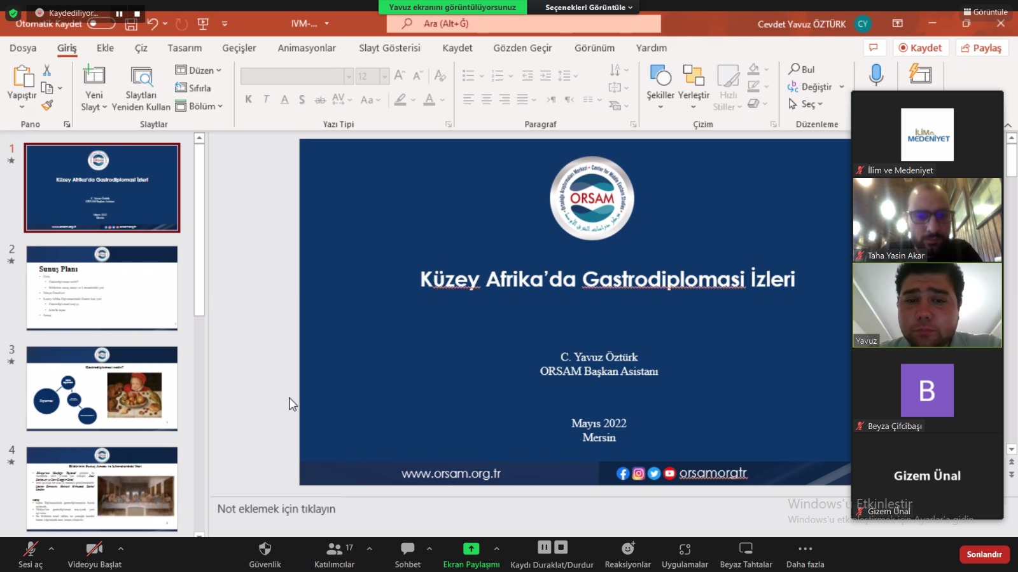This screenshot has width=1018, height=572.
Task: Click the Görüntüle view button in Zoom
Action: pos(986,11)
